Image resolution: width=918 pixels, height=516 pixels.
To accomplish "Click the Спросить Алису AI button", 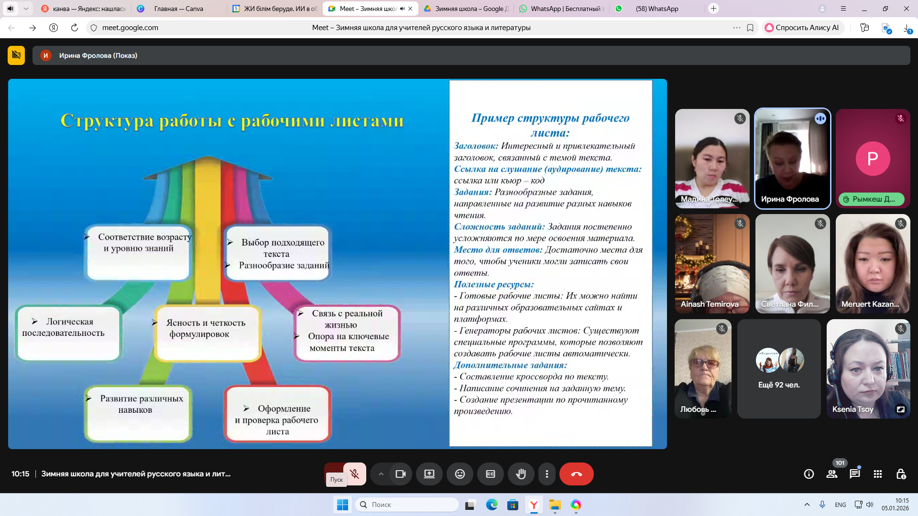I will point(802,28).
